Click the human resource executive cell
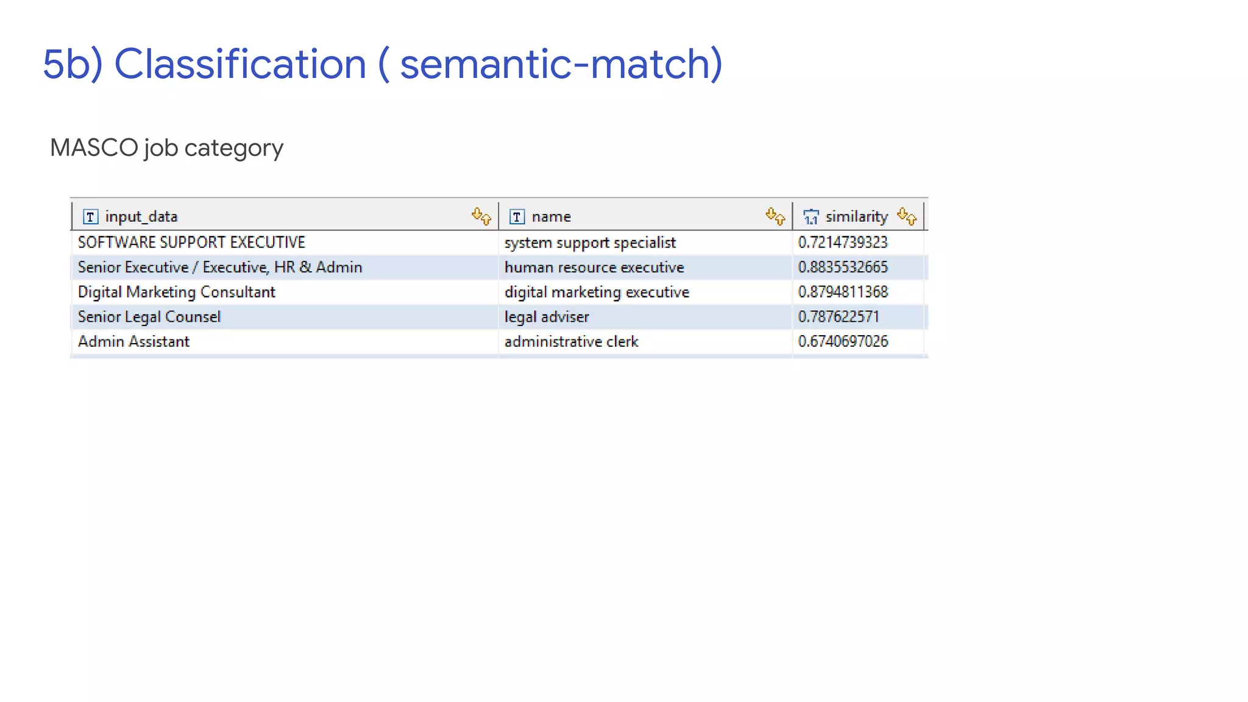The height and width of the screenshot is (702, 1248). 645,268
